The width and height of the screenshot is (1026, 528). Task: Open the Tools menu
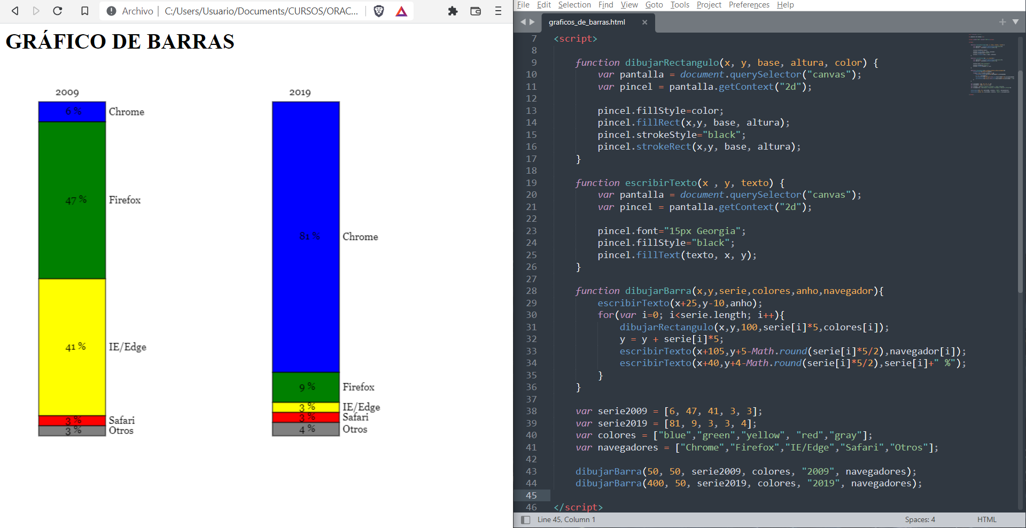tap(680, 5)
